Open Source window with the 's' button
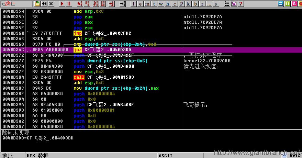Image resolution: width=302 pixels, height=158 pixels. 216,4
